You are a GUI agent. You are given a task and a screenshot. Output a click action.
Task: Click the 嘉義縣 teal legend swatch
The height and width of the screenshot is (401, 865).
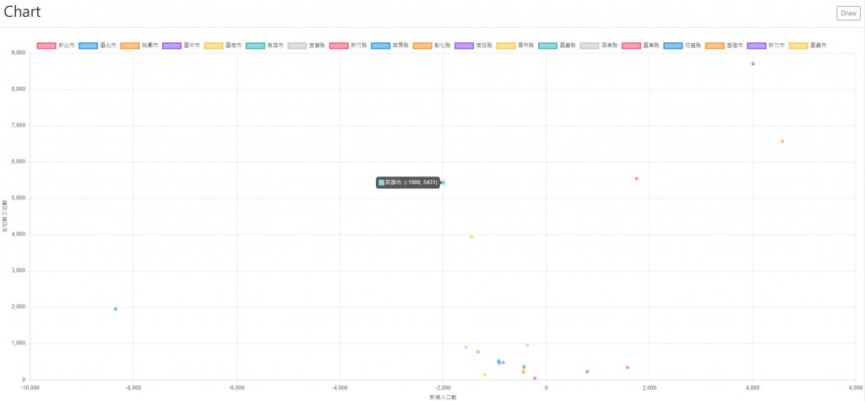547,46
